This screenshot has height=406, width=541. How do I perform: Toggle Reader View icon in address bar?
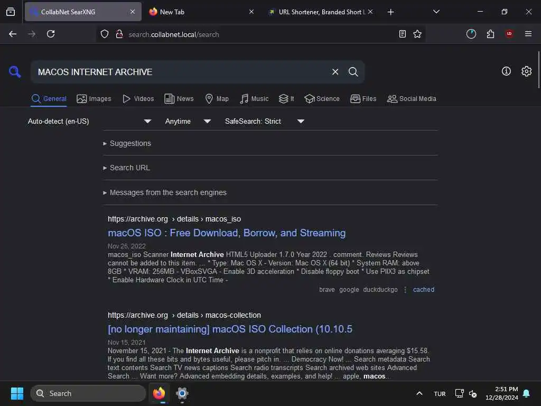(402, 34)
